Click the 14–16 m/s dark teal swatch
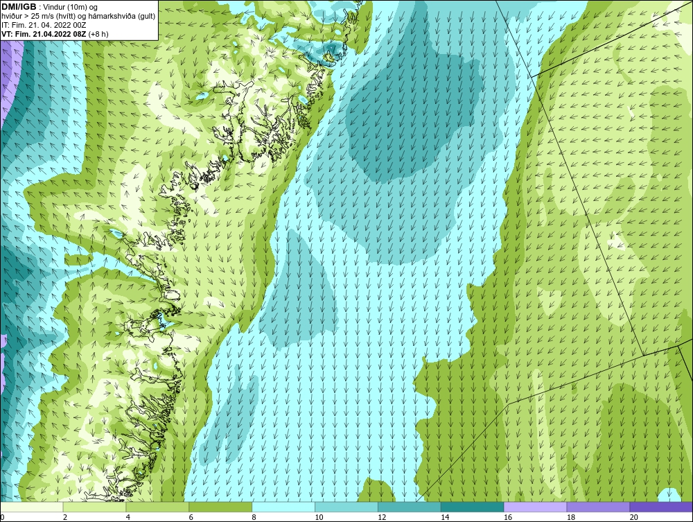Image resolution: width=693 pixels, height=522 pixels. [473, 507]
